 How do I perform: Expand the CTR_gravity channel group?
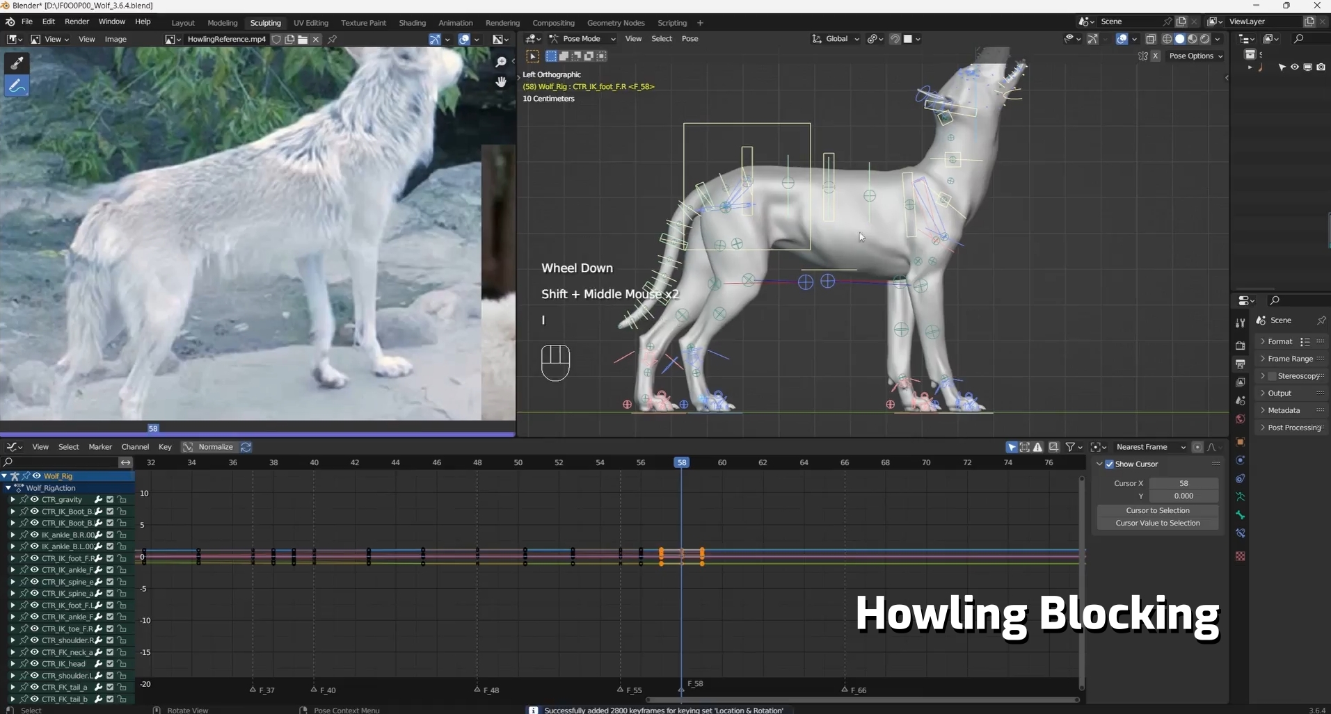pyautogui.click(x=13, y=500)
